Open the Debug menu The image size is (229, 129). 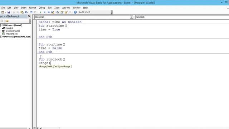point(42,8)
